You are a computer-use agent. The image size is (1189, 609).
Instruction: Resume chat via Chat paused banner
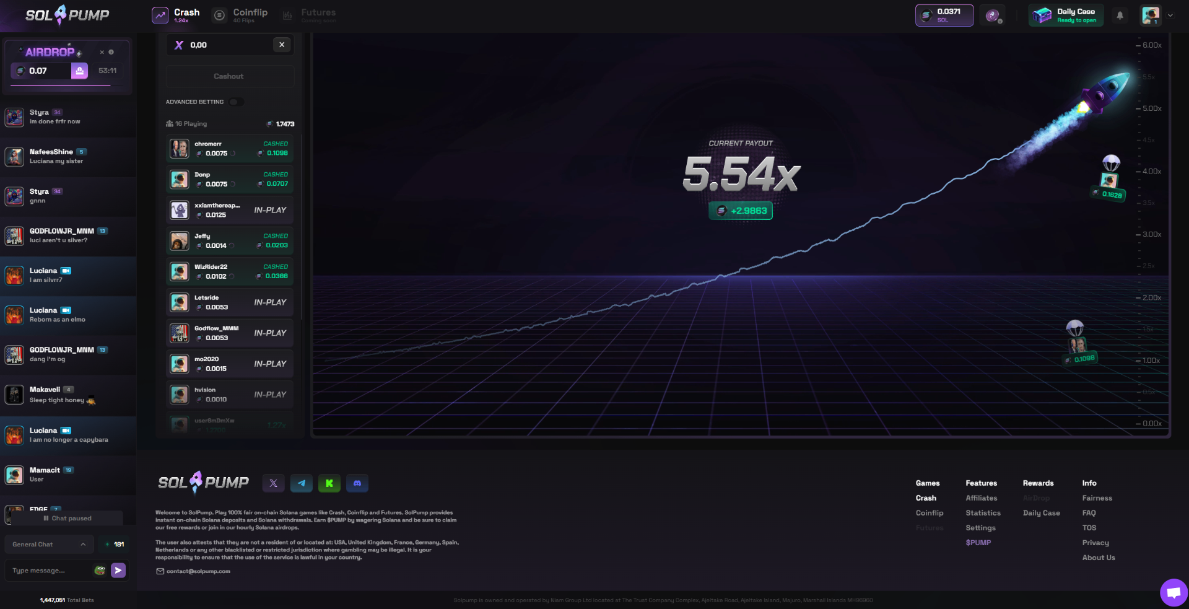click(x=68, y=519)
